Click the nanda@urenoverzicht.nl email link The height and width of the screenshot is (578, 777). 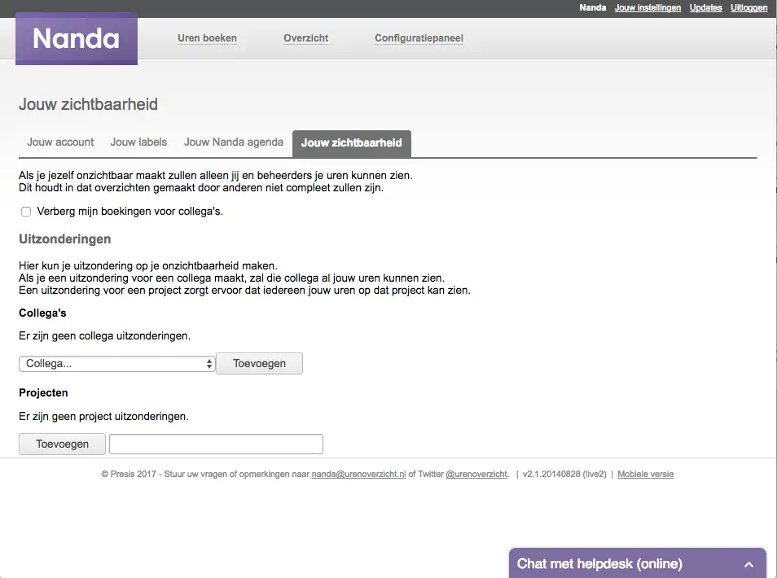pos(358,474)
